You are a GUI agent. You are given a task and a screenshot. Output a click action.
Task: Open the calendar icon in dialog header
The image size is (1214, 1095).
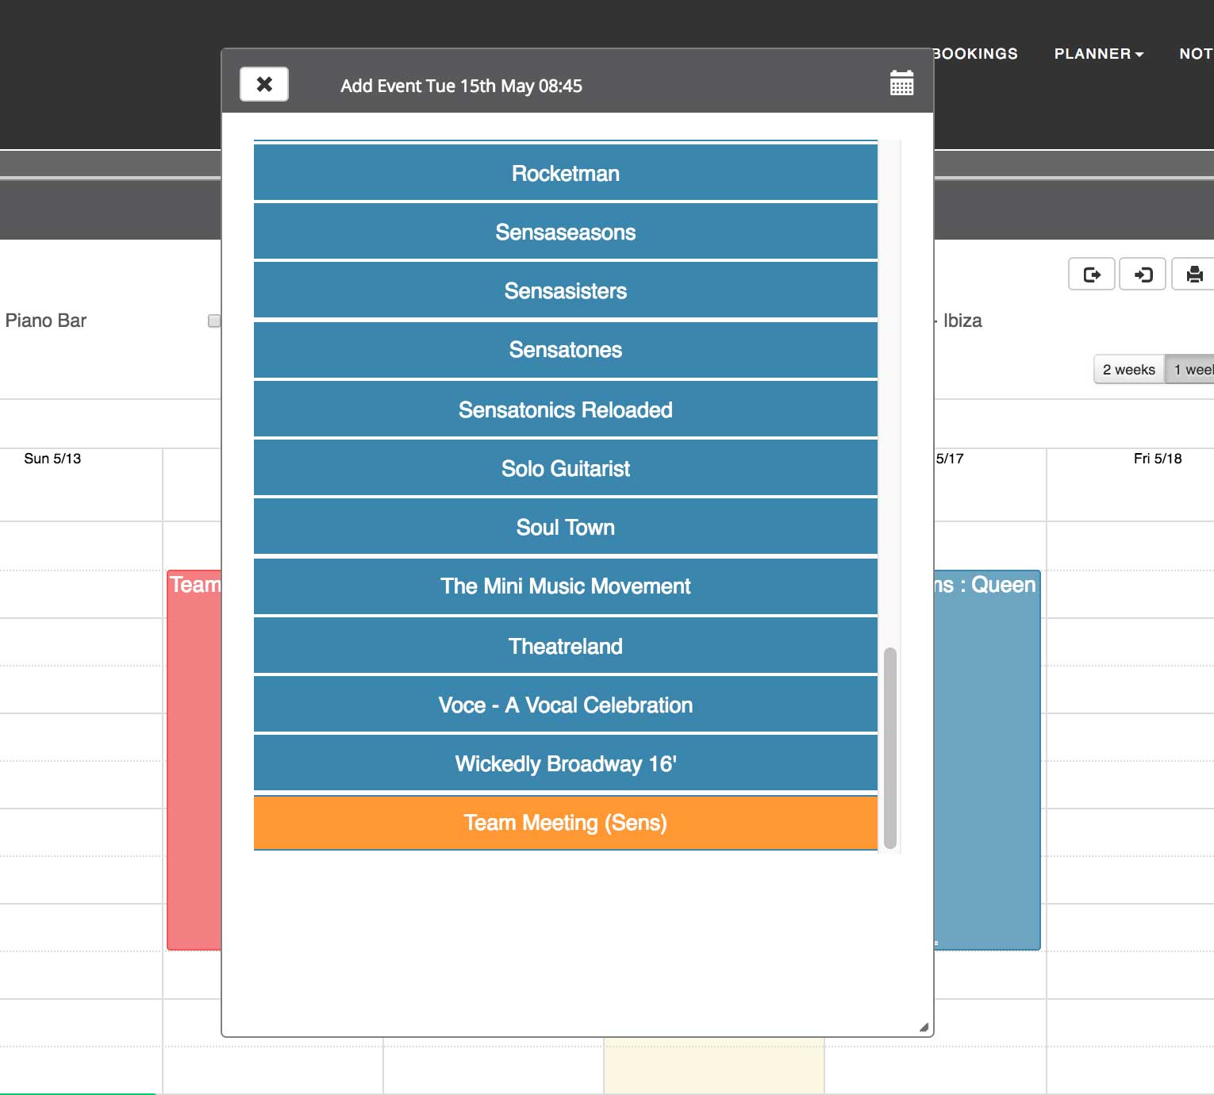pyautogui.click(x=901, y=83)
